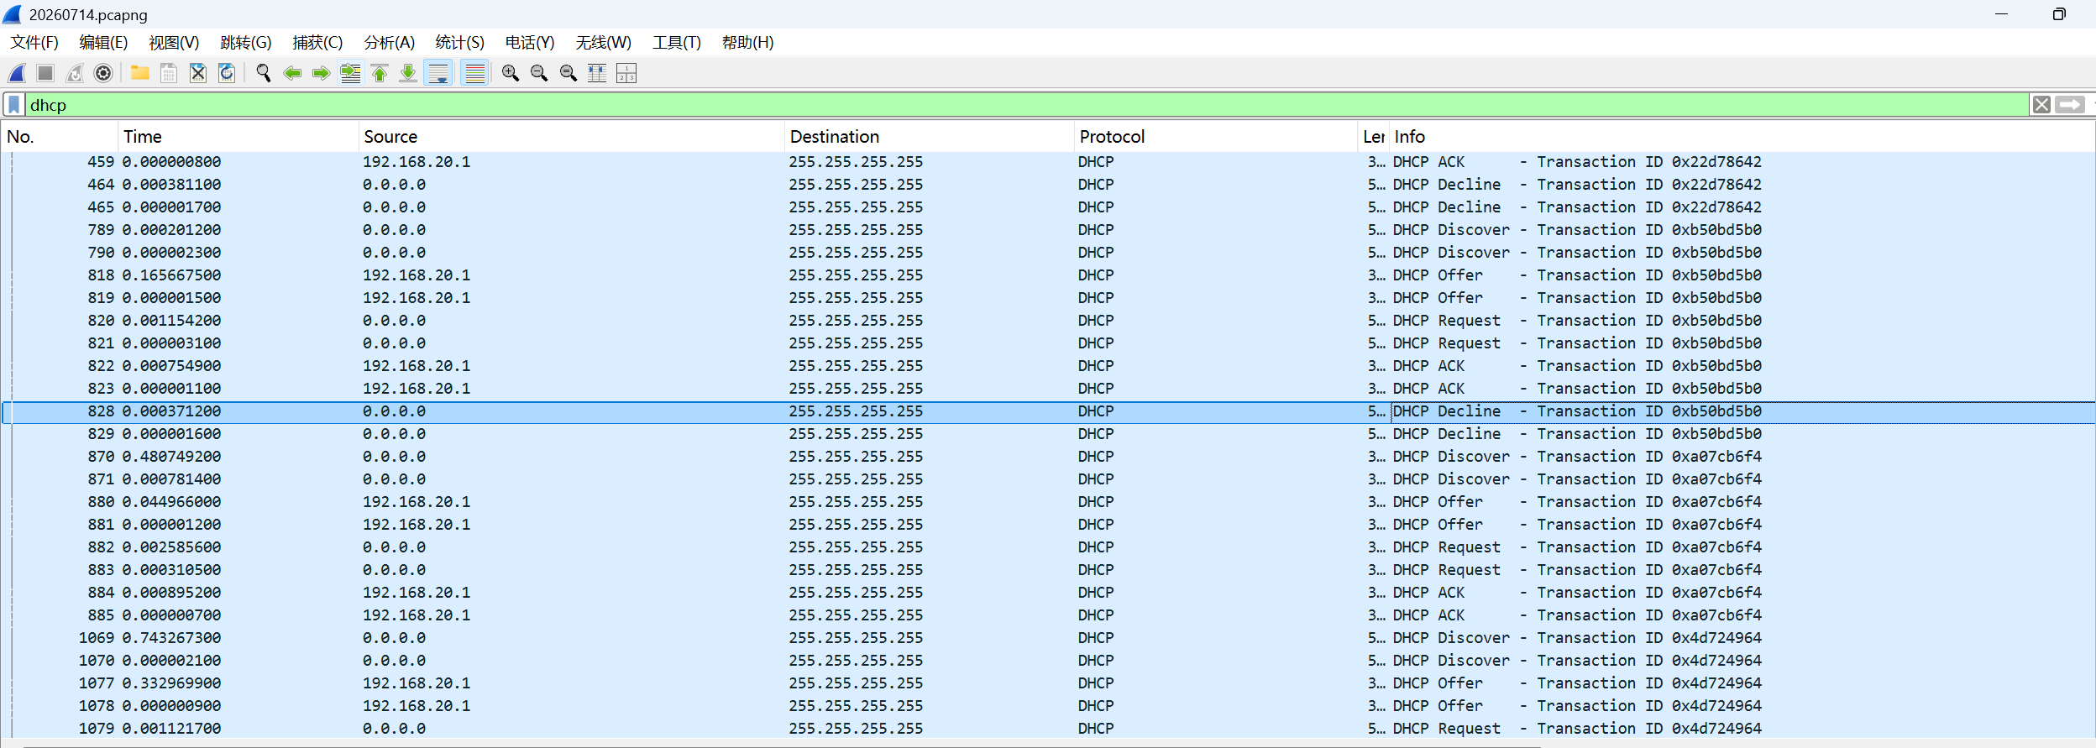This screenshot has height=748, width=2096.
Task: Open the 统计(S) menu
Action: coord(459,43)
